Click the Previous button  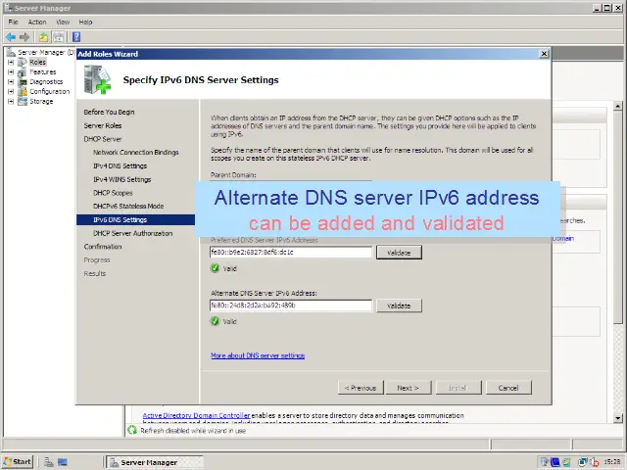361,388
